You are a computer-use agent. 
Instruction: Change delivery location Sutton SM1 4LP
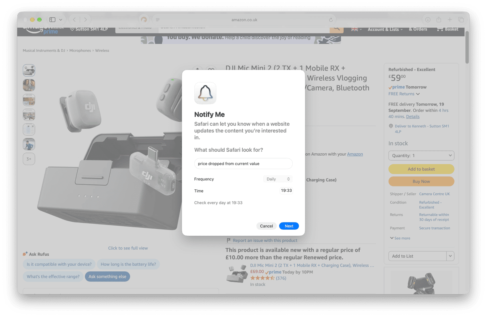click(x=89, y=29)
